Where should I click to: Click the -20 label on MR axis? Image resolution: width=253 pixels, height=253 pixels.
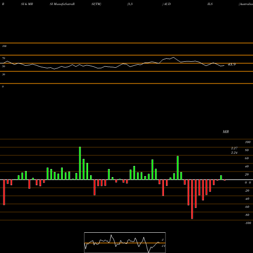coord(247,191)
